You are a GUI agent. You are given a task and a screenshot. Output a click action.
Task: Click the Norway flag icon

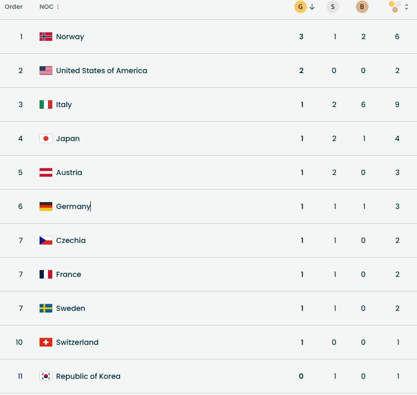click(x=46, y=37)
